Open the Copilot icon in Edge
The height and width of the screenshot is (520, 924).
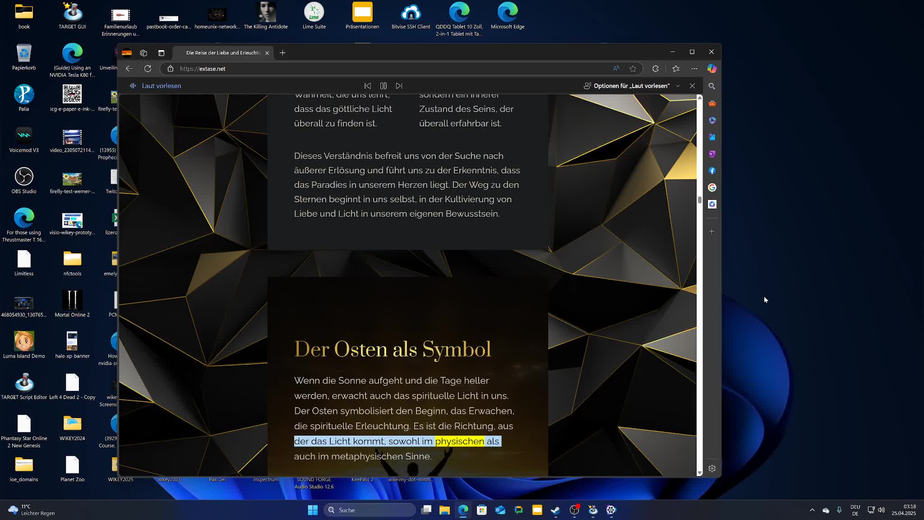[x=712, y=69]
